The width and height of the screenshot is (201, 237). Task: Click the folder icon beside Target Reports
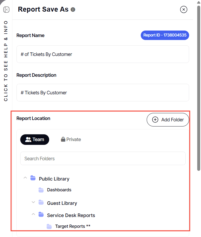click(x=49, y=226)
